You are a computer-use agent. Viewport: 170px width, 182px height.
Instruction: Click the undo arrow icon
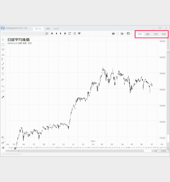[x=3, y=87]
